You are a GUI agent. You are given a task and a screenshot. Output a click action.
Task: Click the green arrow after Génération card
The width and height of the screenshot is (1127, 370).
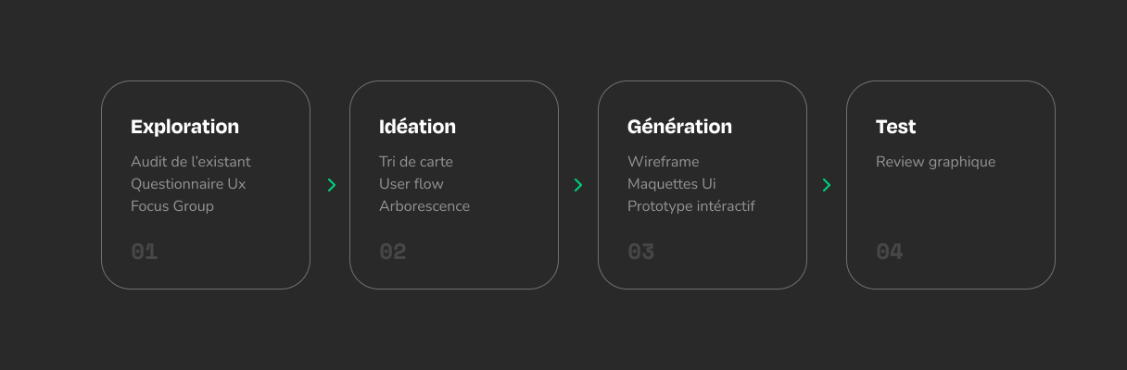[827, 185]
